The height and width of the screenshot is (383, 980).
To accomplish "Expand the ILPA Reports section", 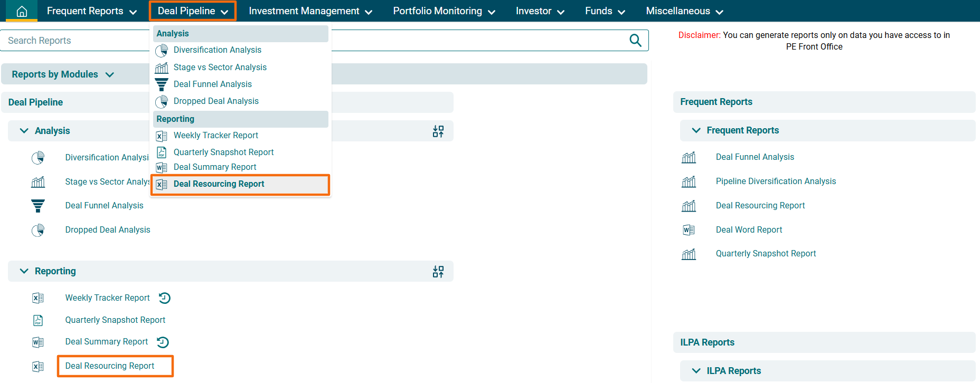I will (x=696, y=371).
